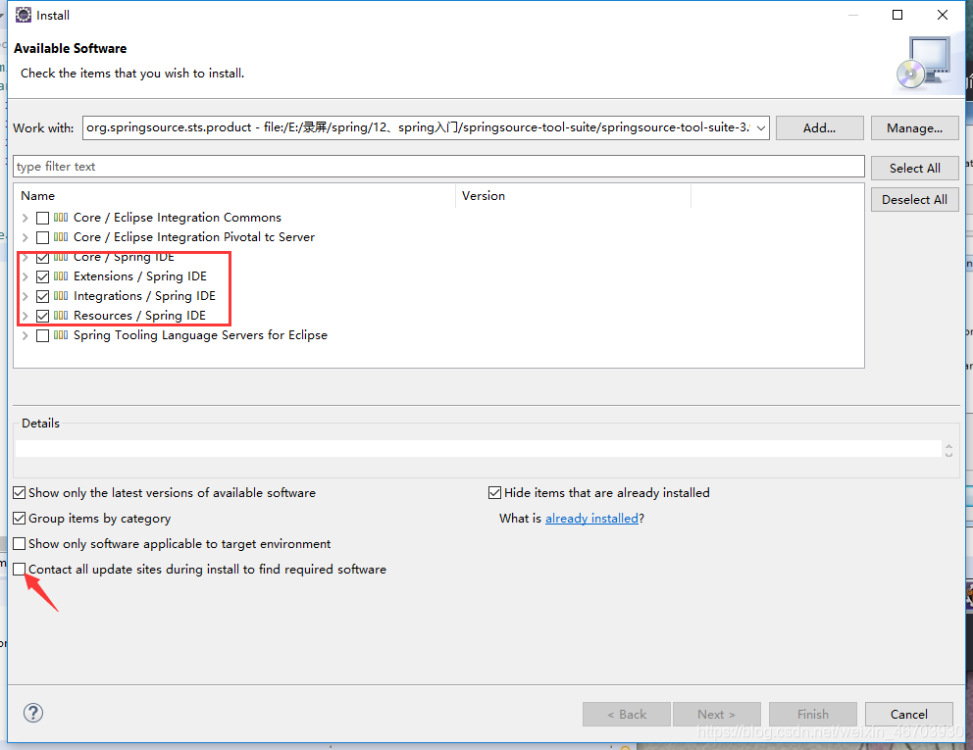Toggle Group items by category checkbox
Viewport: 973px width, 750px height.
pyautogui.click(x=20, y=519)
